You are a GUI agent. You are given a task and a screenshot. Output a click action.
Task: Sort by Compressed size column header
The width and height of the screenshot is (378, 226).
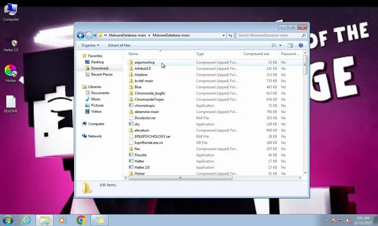(x=260, y=54)
